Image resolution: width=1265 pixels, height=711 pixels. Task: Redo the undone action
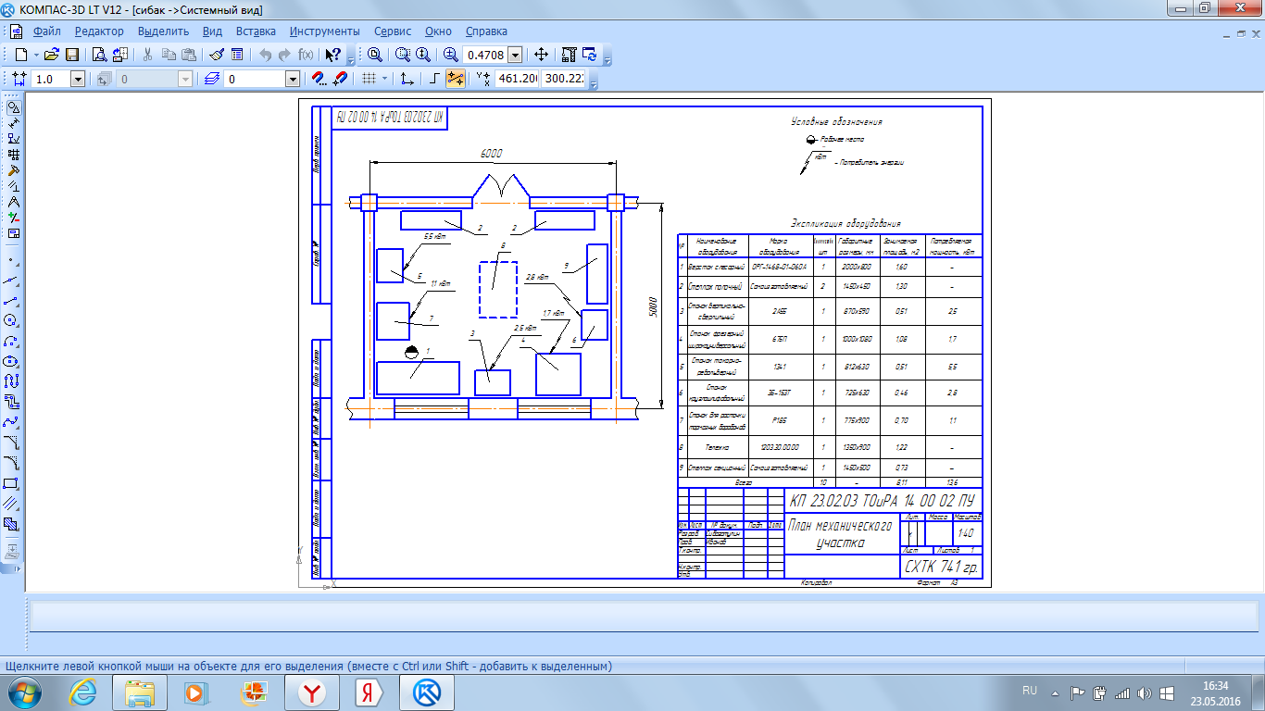pos(284,55)
